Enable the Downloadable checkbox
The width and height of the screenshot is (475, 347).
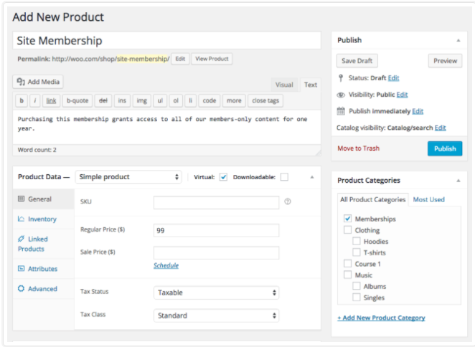[284, 177]
